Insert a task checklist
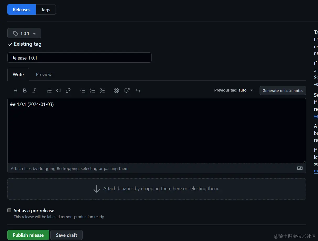Image resolution: width=318 pixels, height=241 pixels. click(x=102, y=90)
